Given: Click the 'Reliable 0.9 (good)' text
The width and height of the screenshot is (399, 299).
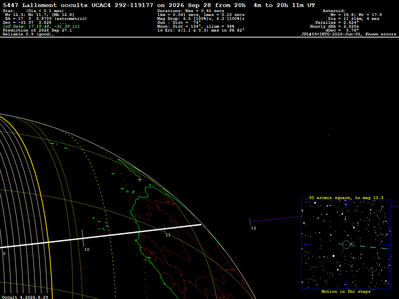Looking at the screenshot, I should coord(28,34).
